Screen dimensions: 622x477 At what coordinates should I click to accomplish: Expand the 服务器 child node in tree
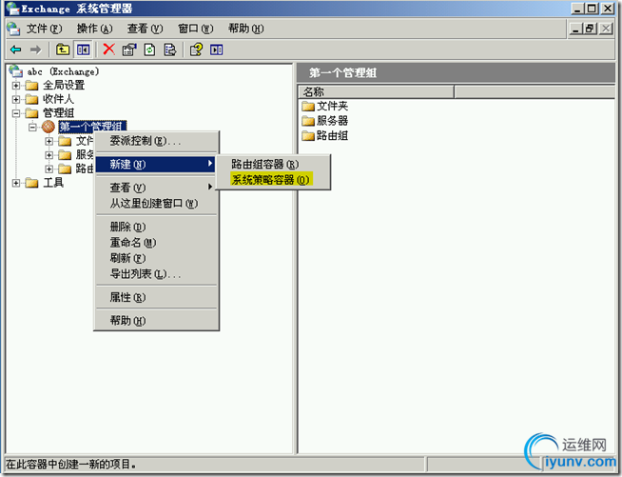(x=49, y=155)
